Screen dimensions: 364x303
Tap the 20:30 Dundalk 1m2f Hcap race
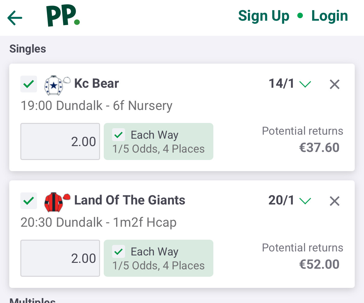pos(98,222)
